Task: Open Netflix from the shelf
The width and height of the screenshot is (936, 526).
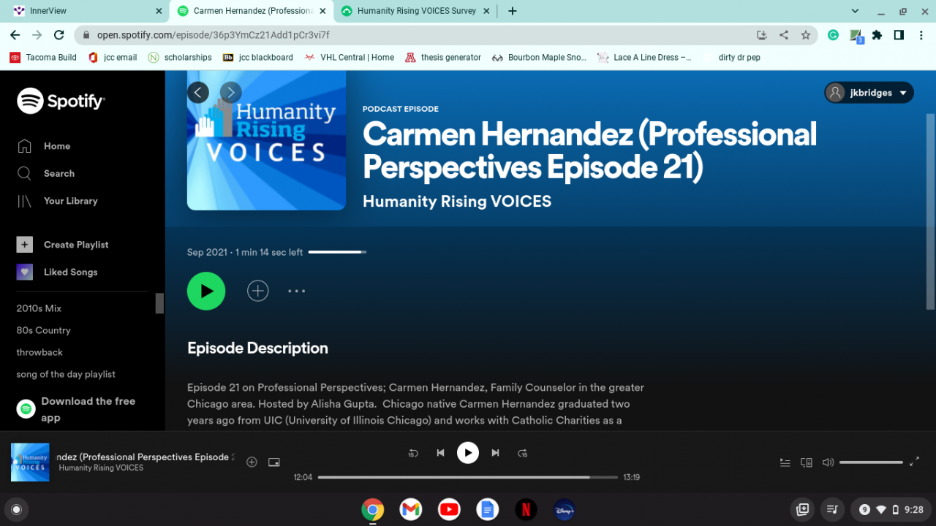Action: (x=526, y=509)
